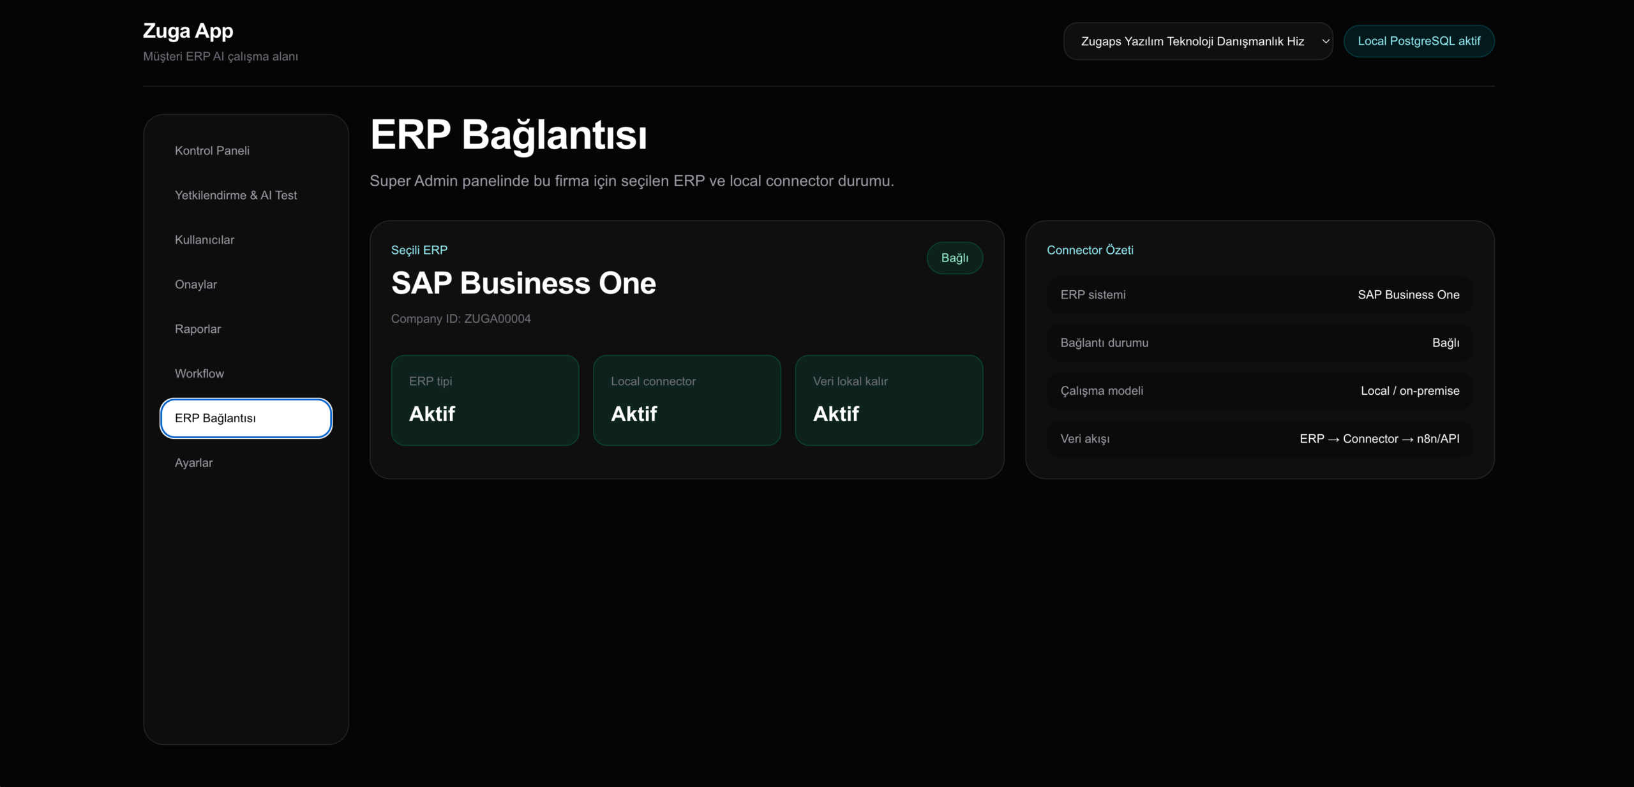Viewport: 1634px width, 787px height.
Task: Click Company ID: ZUGA00004 text
Action: point(461,319)
